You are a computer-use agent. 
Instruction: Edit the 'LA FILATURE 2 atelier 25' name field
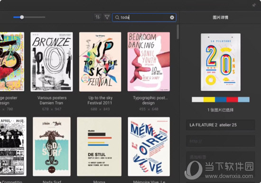click(x=220, y=125)
